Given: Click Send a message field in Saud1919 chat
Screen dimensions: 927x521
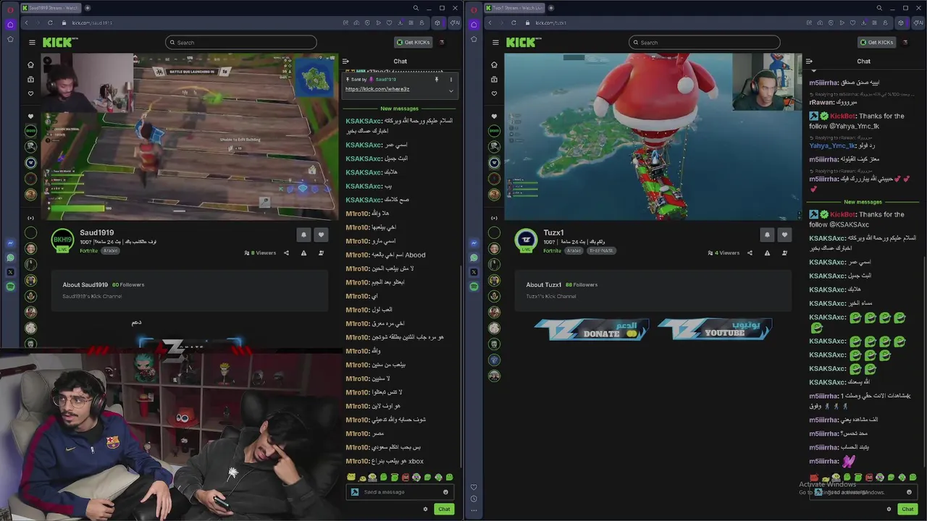Looking at the screenshot, I should coord(398,492).
